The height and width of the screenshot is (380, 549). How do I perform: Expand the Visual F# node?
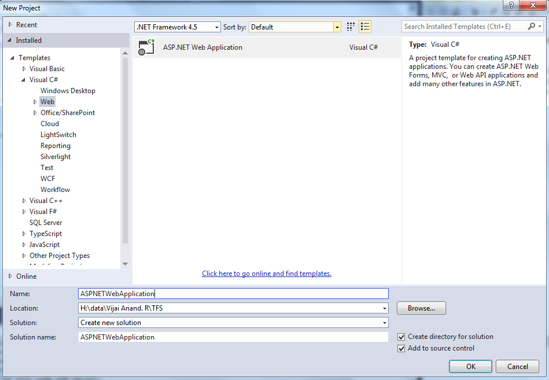(x=24, y=212)
